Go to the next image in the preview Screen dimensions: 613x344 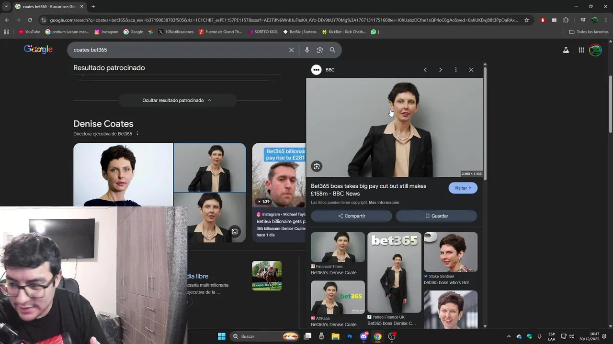440,70
